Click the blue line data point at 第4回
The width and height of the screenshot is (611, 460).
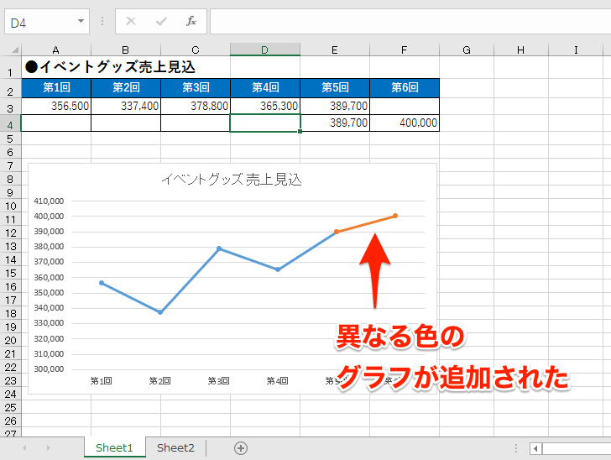pos(278,269)
